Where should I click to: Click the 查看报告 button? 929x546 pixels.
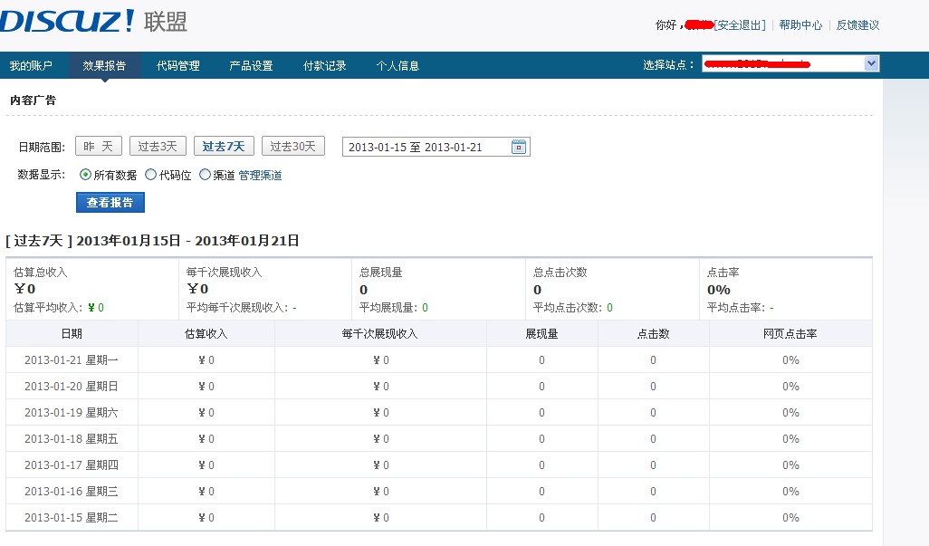(x=110, y=203)
